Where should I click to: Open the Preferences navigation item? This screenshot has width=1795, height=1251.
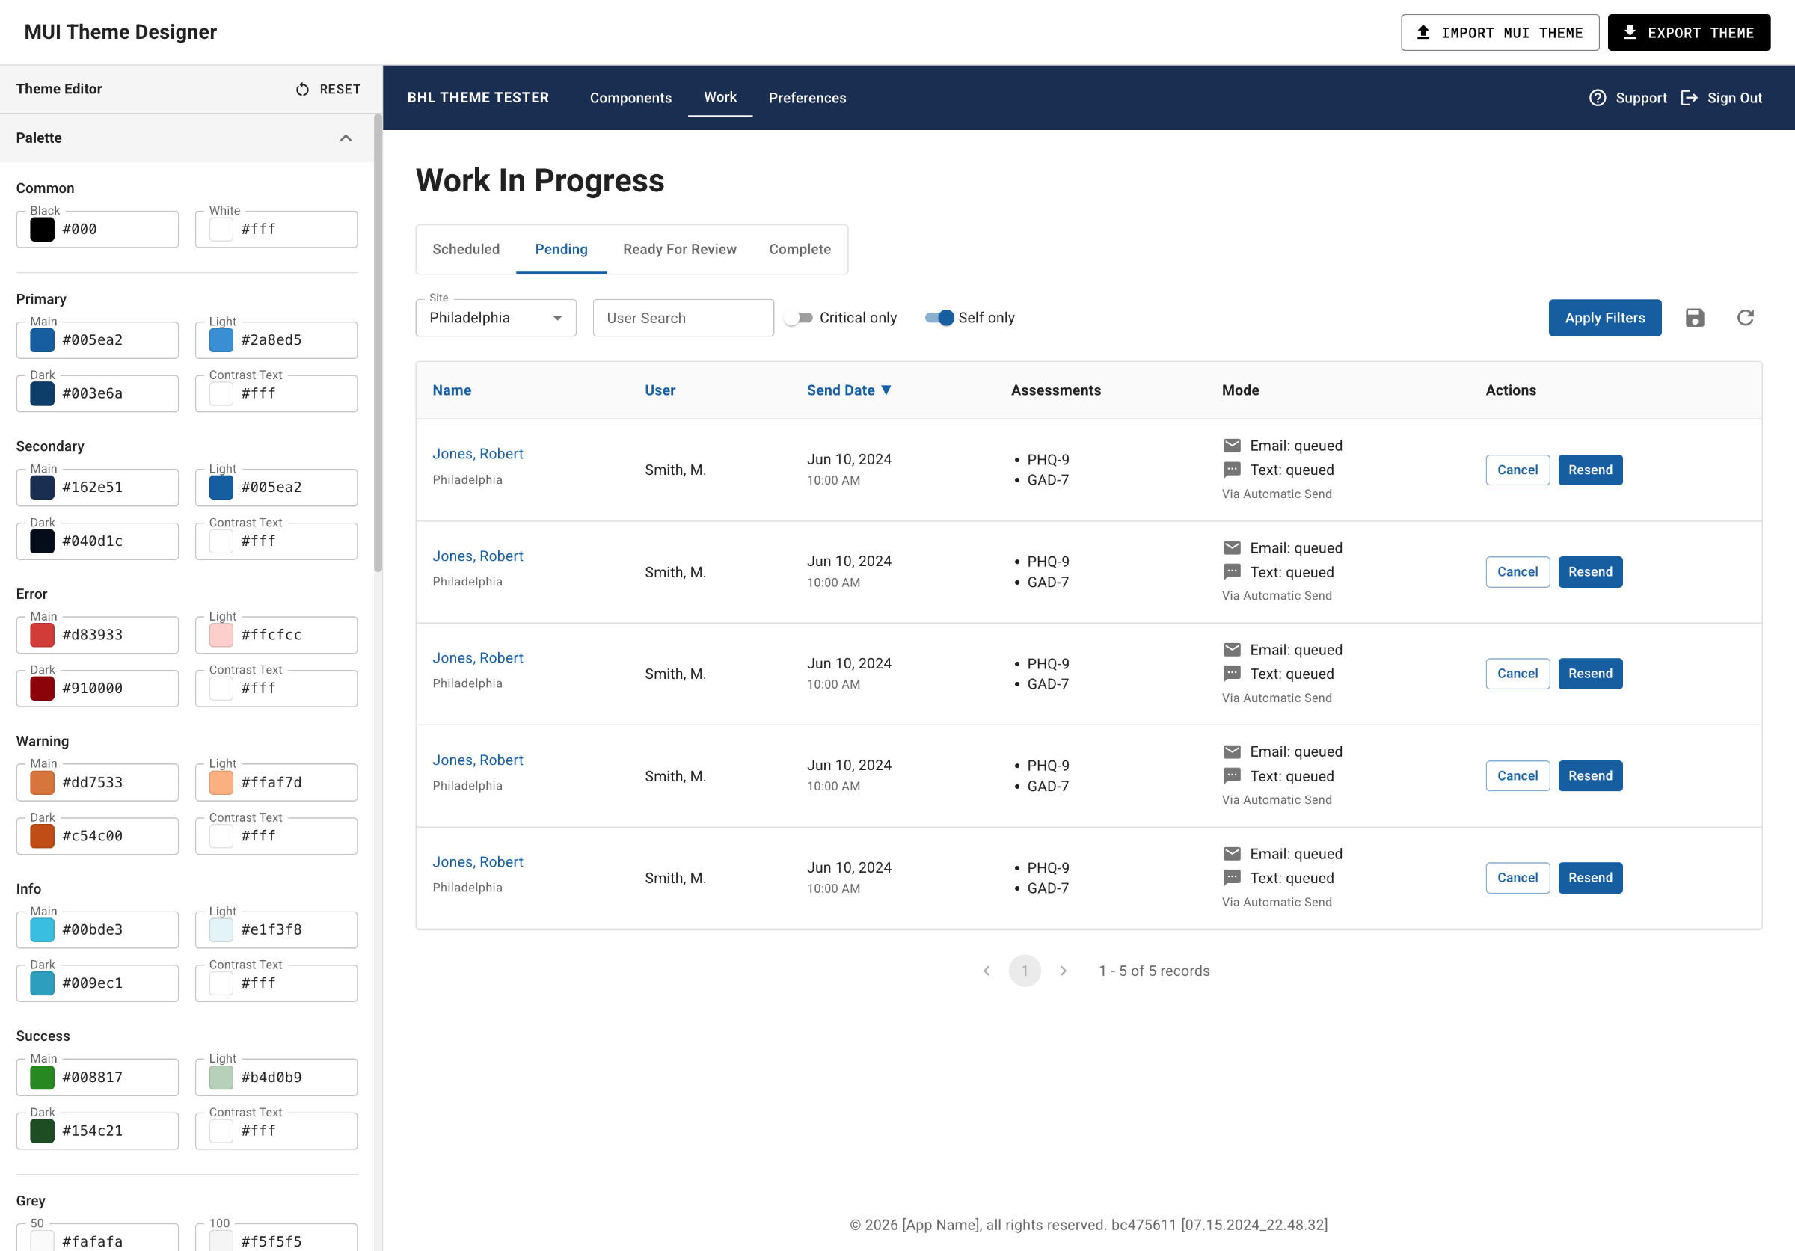tap(807, 98)
